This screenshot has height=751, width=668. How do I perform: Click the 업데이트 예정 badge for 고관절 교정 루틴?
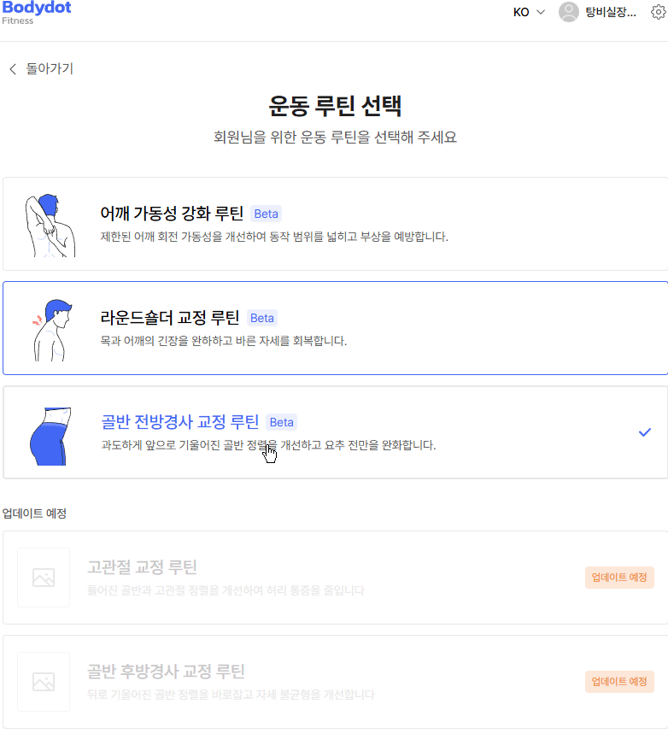click(x=619, y=578)
